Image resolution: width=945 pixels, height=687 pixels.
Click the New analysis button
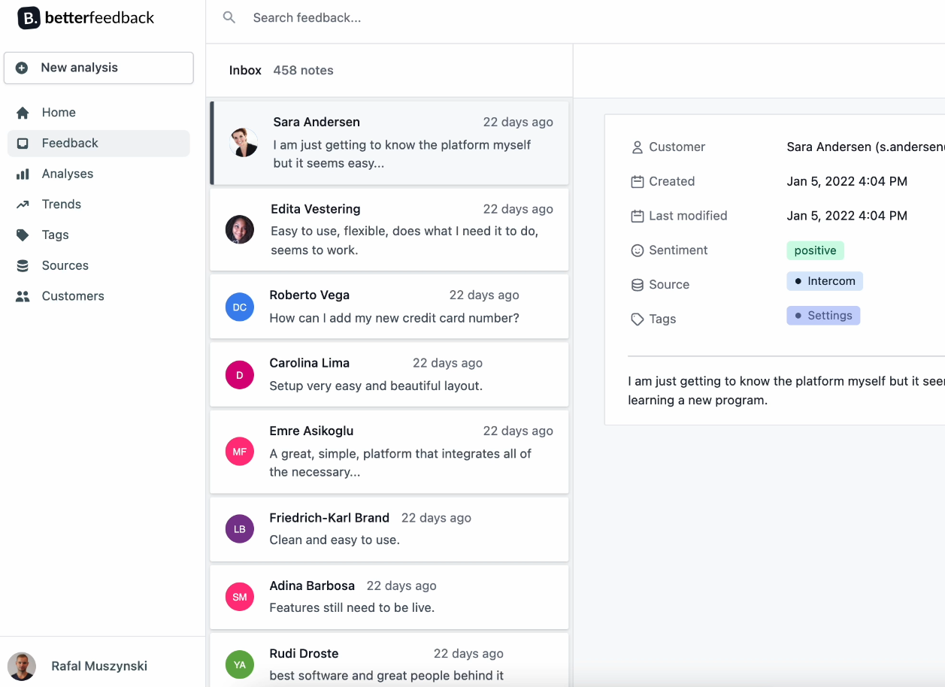tap(98, 68)
